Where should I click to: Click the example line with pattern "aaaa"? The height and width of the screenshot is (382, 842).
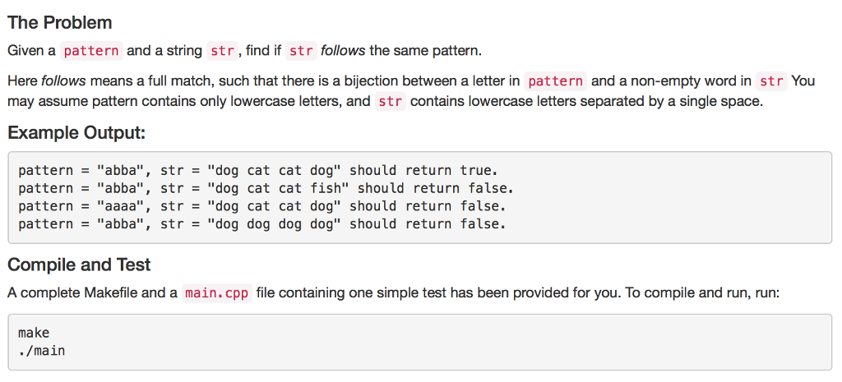(x=261, y=206)
